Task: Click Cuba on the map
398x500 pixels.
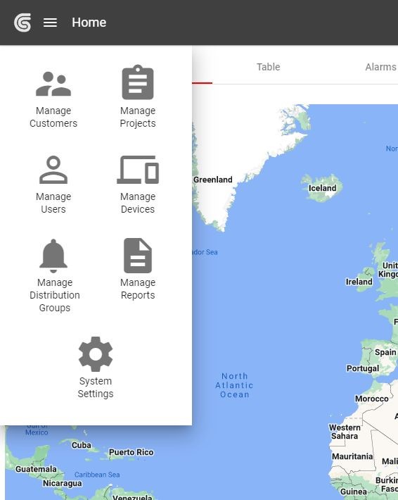Action: (x=81, y=445)
